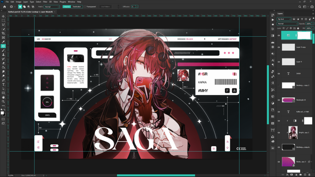Viewport: 315px width, 177px height.
Task: Open the Patch mode Normal dropdown
Action: point(52,7)
